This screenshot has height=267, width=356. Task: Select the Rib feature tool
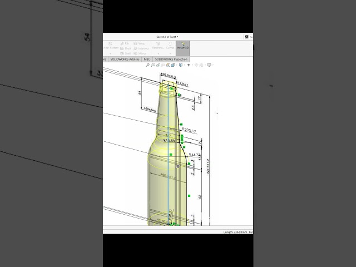[x=125, y=43]
